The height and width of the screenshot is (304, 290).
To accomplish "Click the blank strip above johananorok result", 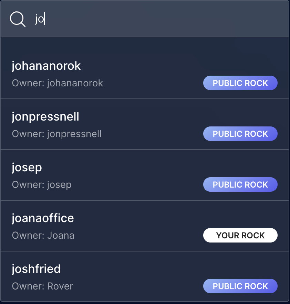I will pos(145,45).
